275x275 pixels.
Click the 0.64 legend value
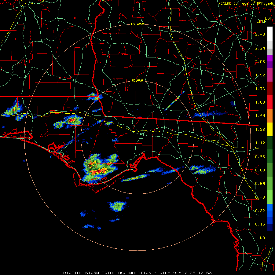[260, 184]
